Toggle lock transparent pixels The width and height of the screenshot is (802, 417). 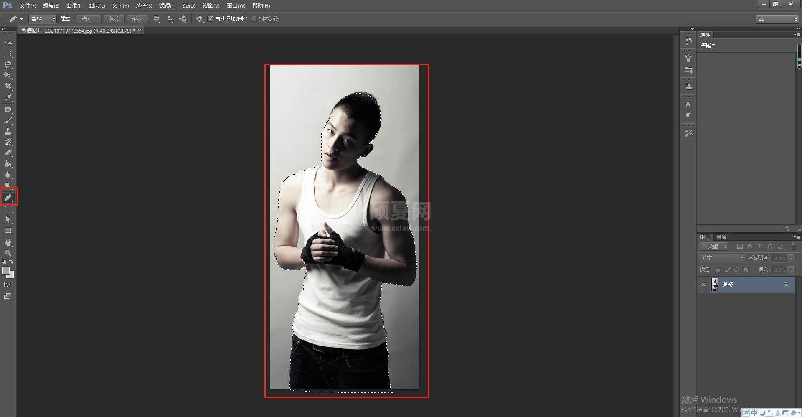coord(718,270)
